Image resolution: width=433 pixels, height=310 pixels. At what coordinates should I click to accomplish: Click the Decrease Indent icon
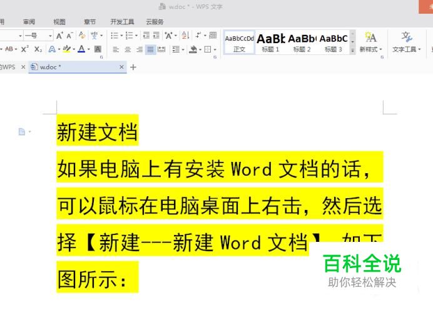coord(146,35)
